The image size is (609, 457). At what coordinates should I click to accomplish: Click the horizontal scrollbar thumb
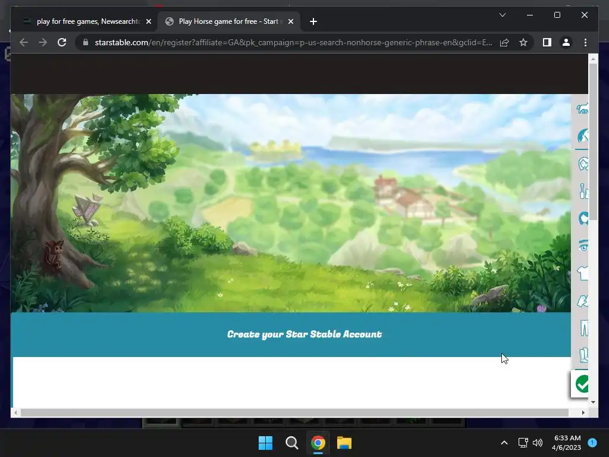pyautogui.click(x=294, y=413)
